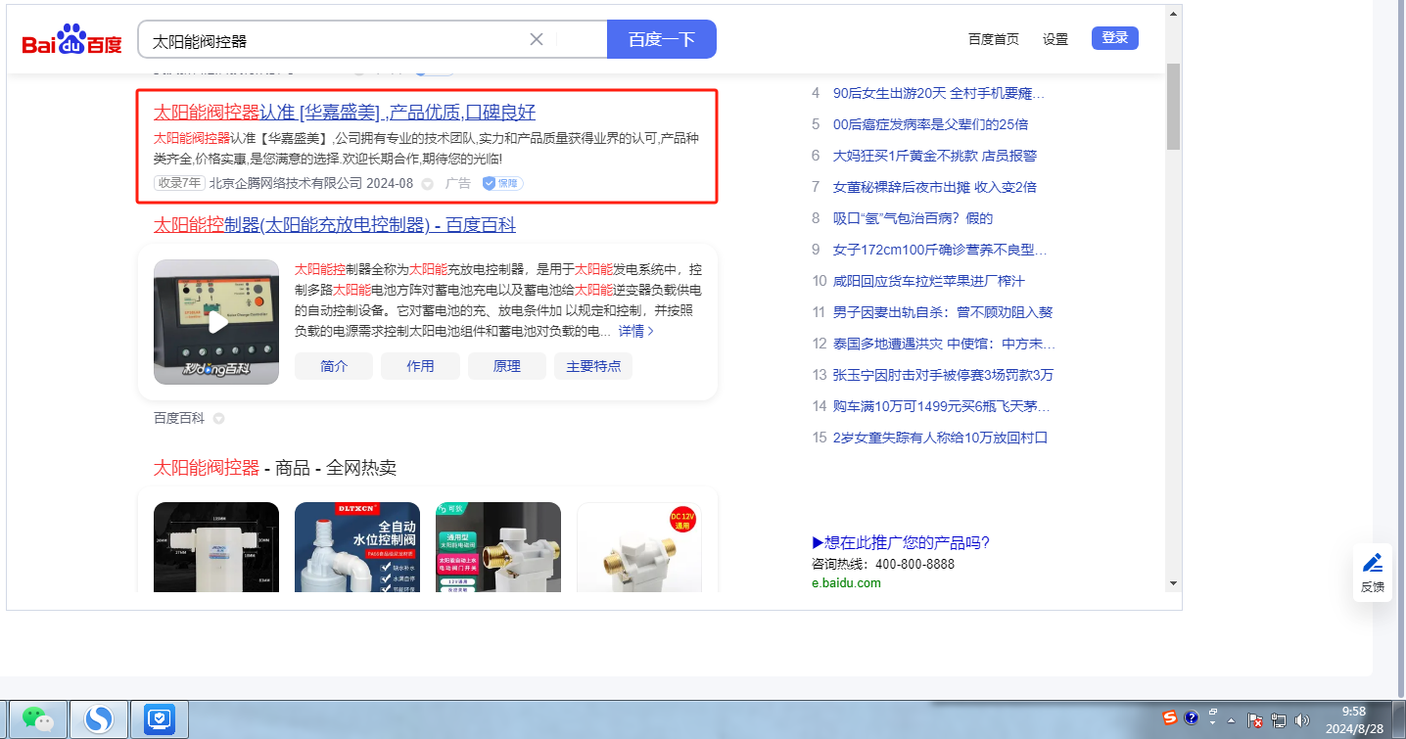This screenshot has height=739, width=1406.
Task: Click the Baidu logo
Action: (x=71, y=40)
